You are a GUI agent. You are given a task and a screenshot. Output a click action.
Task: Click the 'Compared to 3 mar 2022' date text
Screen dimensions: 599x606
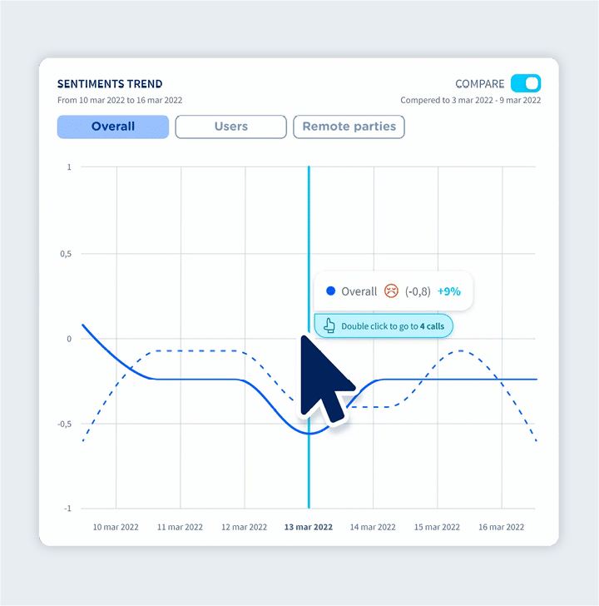470,101
